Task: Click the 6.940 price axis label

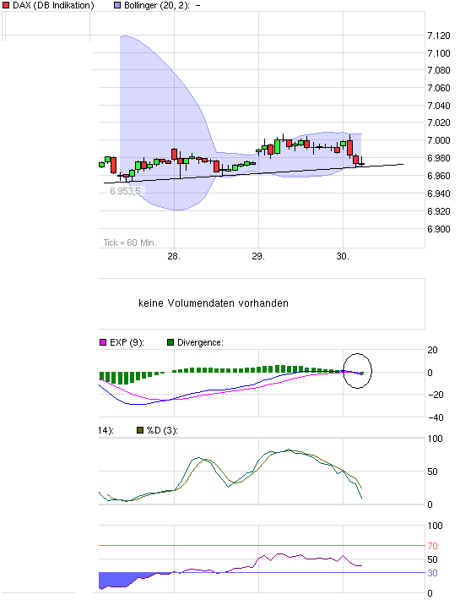Action: 439,194
